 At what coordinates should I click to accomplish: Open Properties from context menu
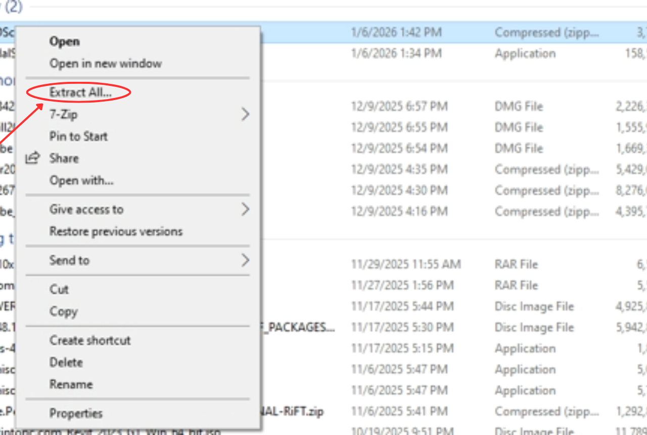coord(76,413)
